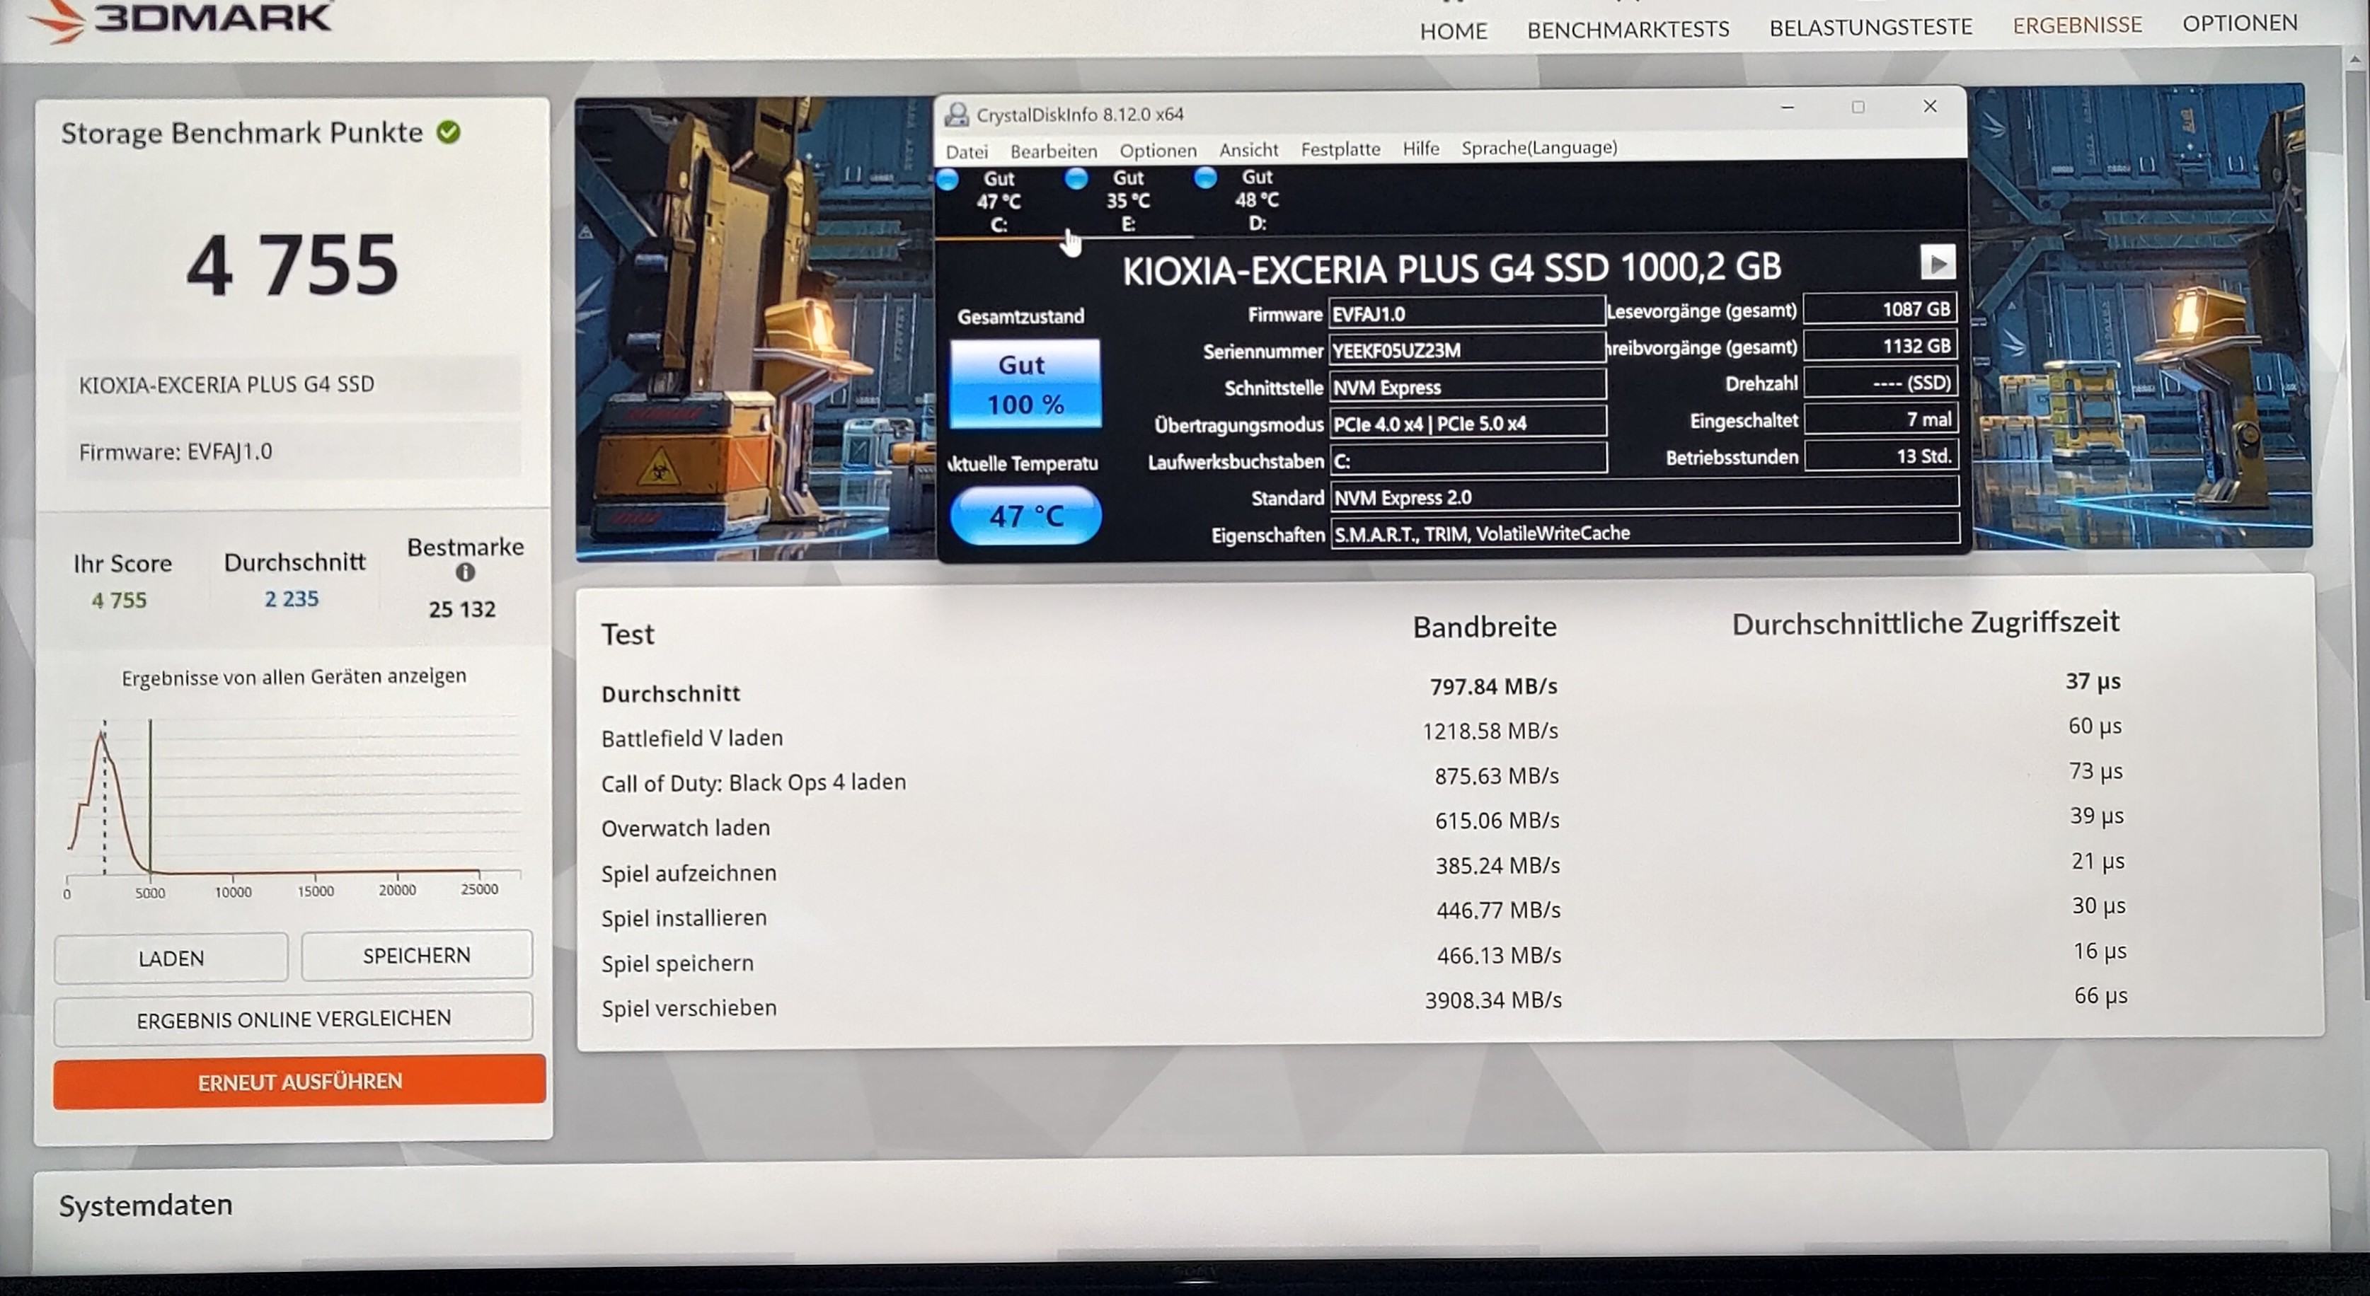Viewport: 2370px width, 1296px height.
Task: Click the Durchschnittliche Zugriffszeit column header
Action: pos(1925,623)
